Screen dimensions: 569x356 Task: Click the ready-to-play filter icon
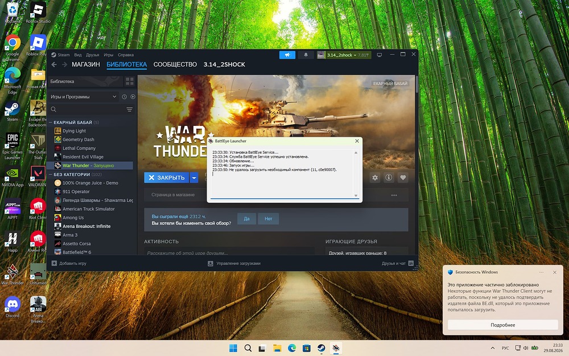(133, 97)
